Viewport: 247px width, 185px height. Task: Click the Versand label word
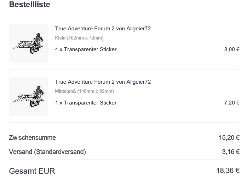tap(21, 152)
